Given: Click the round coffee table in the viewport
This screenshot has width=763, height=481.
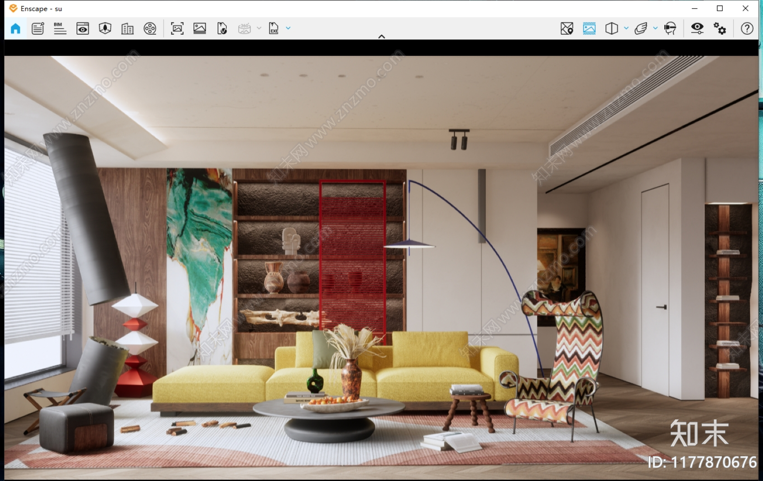Looking at the screenshot, I should (x=329, y=418).
